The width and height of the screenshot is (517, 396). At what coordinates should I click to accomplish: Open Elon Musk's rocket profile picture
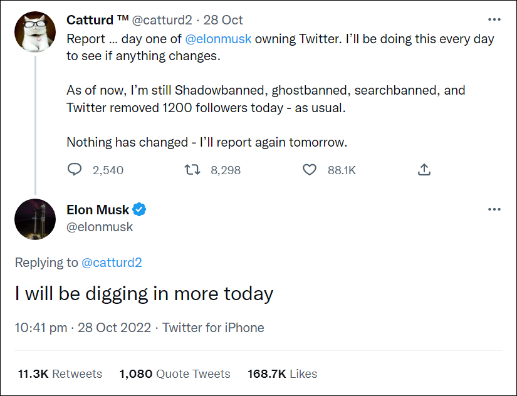[35, 219]
